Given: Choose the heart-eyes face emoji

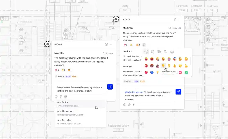Looking at the screenshot, I should (x=152, y=59).
